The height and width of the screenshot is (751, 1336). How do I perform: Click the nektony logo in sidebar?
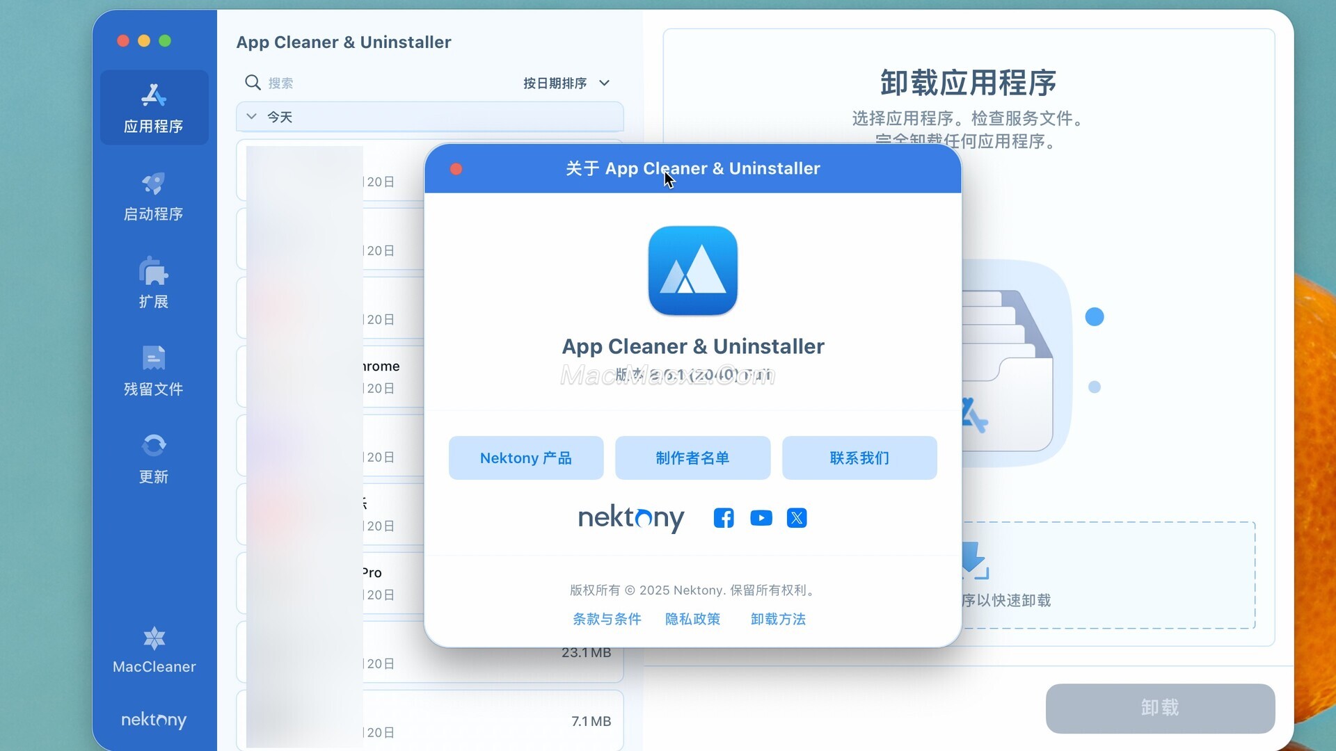[x=154, y=720]
